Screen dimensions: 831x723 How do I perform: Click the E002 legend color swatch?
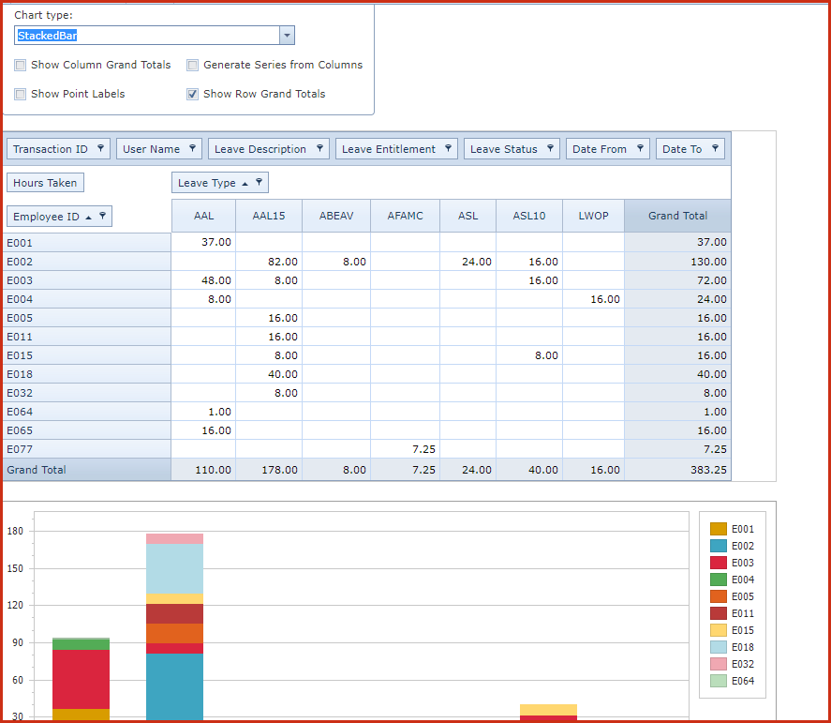click(x=719, y=546)
